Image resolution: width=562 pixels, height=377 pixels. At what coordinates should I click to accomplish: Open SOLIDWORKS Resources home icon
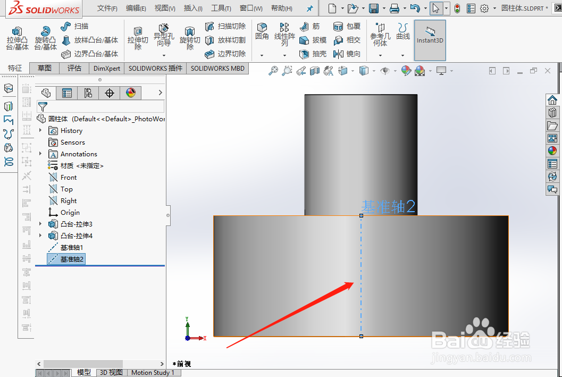point(552,100)
